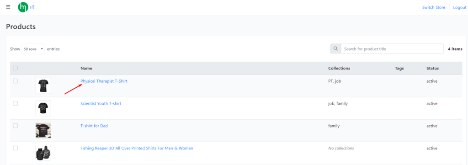Open the Fishing Reaper hoodie thumbnail
This screenshot has height=165, width=468.
pyautogui.click(x=43, y=153)
